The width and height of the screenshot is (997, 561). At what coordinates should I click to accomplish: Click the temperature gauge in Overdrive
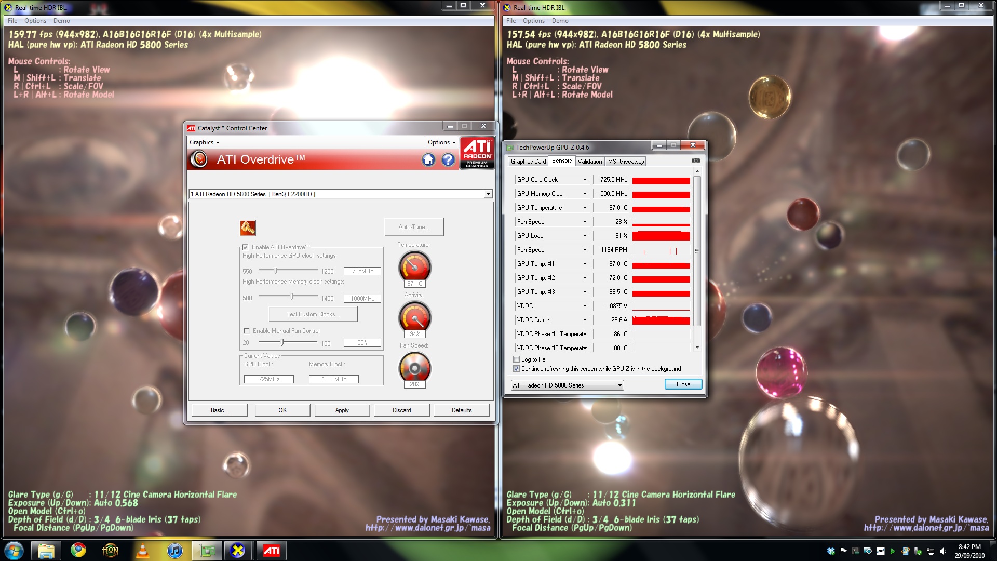414,266
